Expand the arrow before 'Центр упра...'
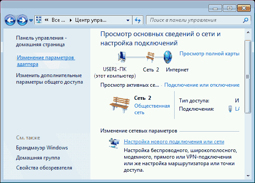Screen dimensions: 255x183 [70, 20]
